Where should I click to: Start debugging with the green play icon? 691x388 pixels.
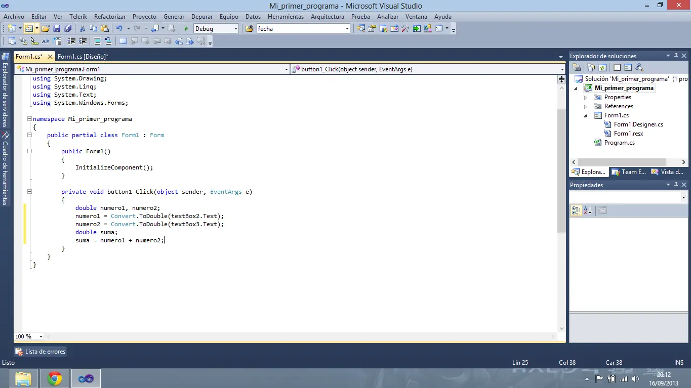pos(186,29)
